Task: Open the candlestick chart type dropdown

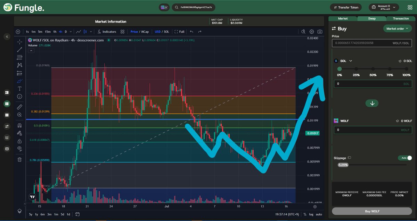Action: tap(91, 32)
